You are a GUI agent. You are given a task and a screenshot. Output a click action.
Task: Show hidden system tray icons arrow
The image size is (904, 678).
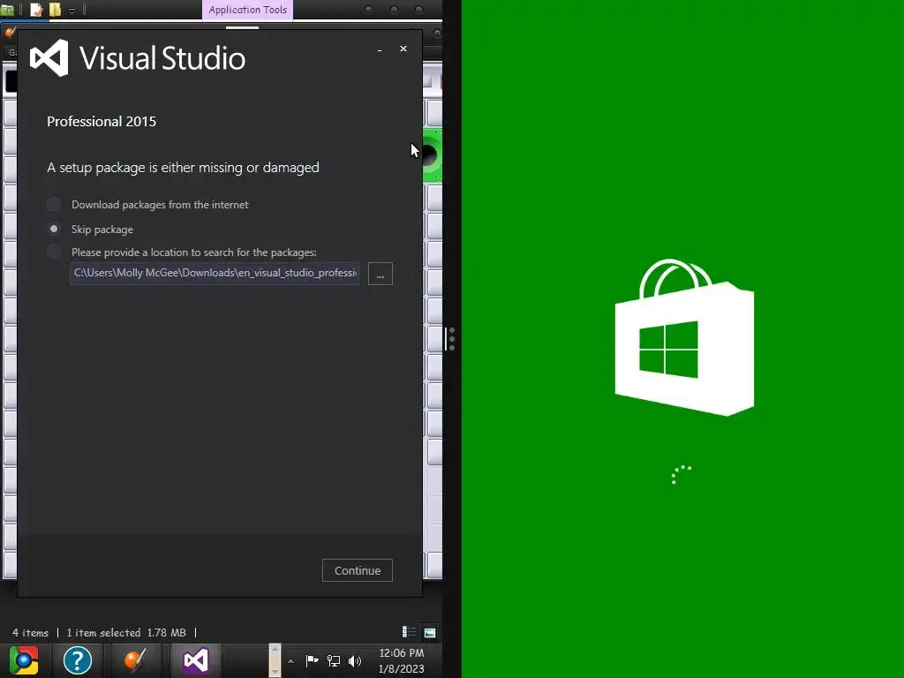pos(291,661)
